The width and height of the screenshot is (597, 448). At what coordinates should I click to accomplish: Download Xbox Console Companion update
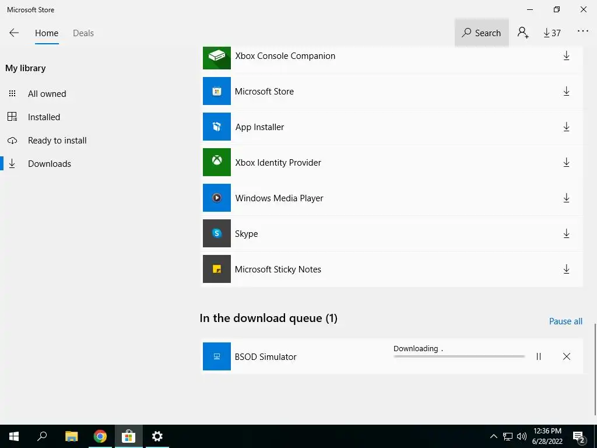click(566, 55)
